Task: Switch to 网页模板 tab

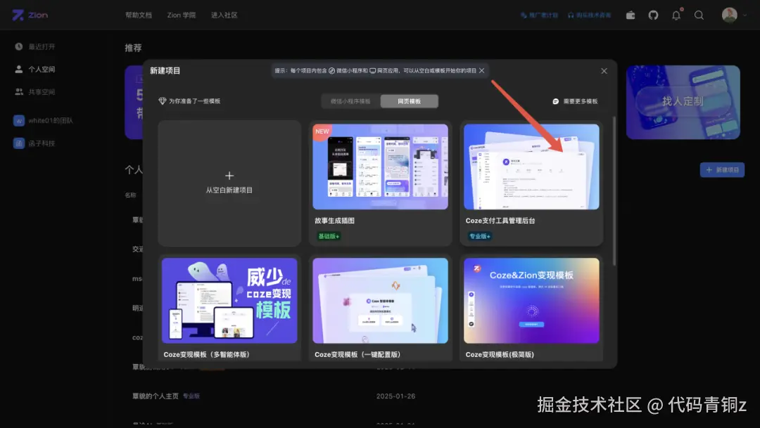Action: [x=409, y=101]
